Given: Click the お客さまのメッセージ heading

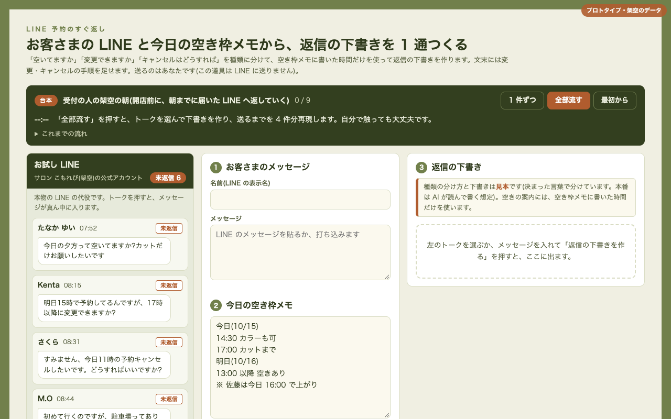Looking at the screenshot, I should pos(268,168).
